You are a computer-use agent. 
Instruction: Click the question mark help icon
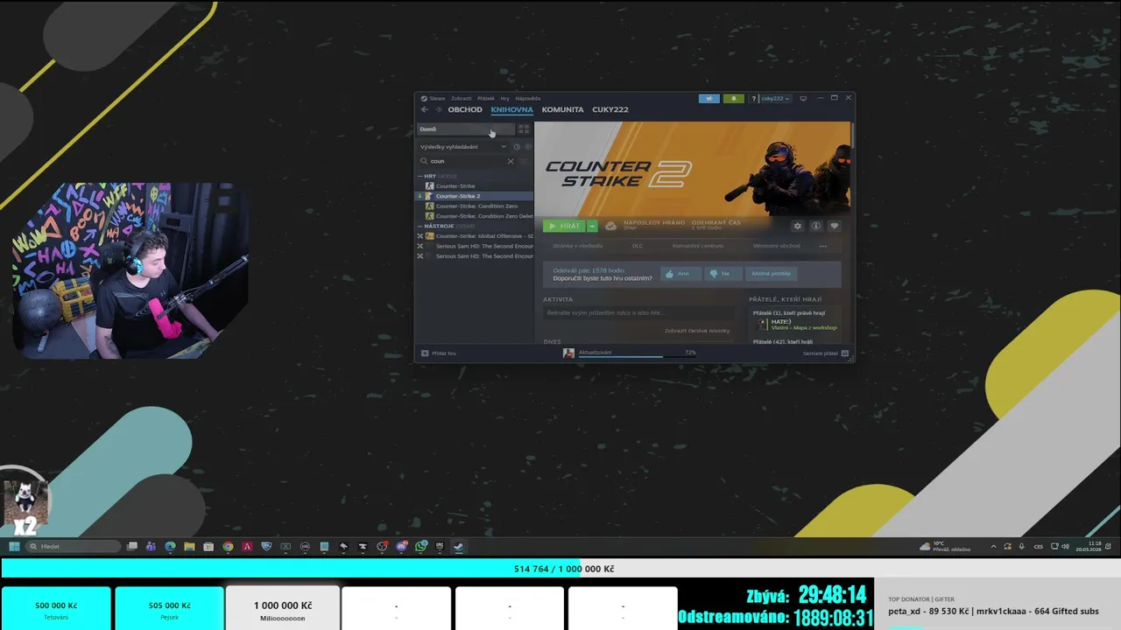coord(754,99)
